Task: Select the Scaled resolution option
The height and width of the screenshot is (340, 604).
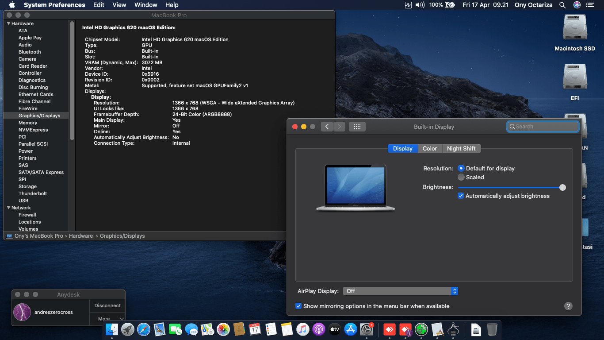Action: pos(462,177)
